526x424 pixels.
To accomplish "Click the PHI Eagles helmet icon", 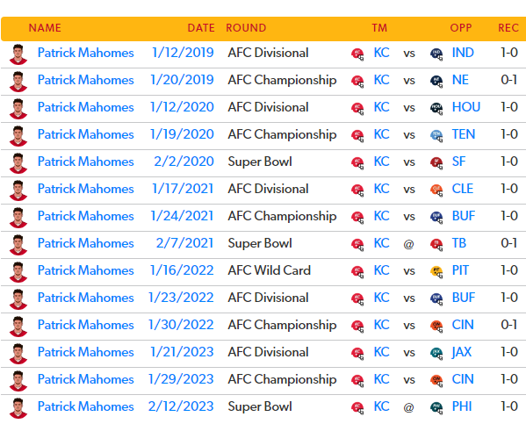I will (436, 407).
